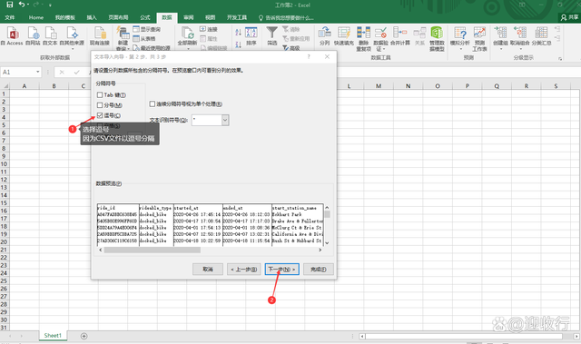Click 取消 to cancel the wizard
The height and width of the screenshot is (344, 581).
[x=208, y=270]
